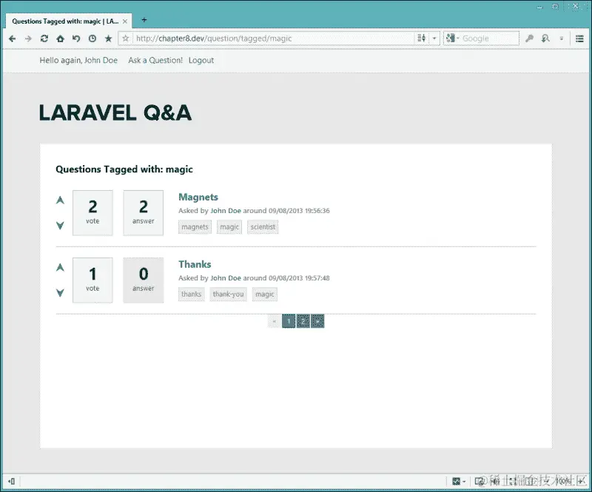
Task: Downvote the Thanks question
Action: pos(60,293)
